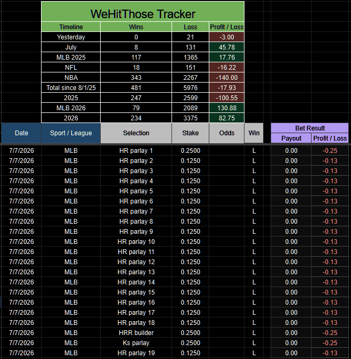Click the NBA row label
The image size is (351, 359).
tap(71, 77)
